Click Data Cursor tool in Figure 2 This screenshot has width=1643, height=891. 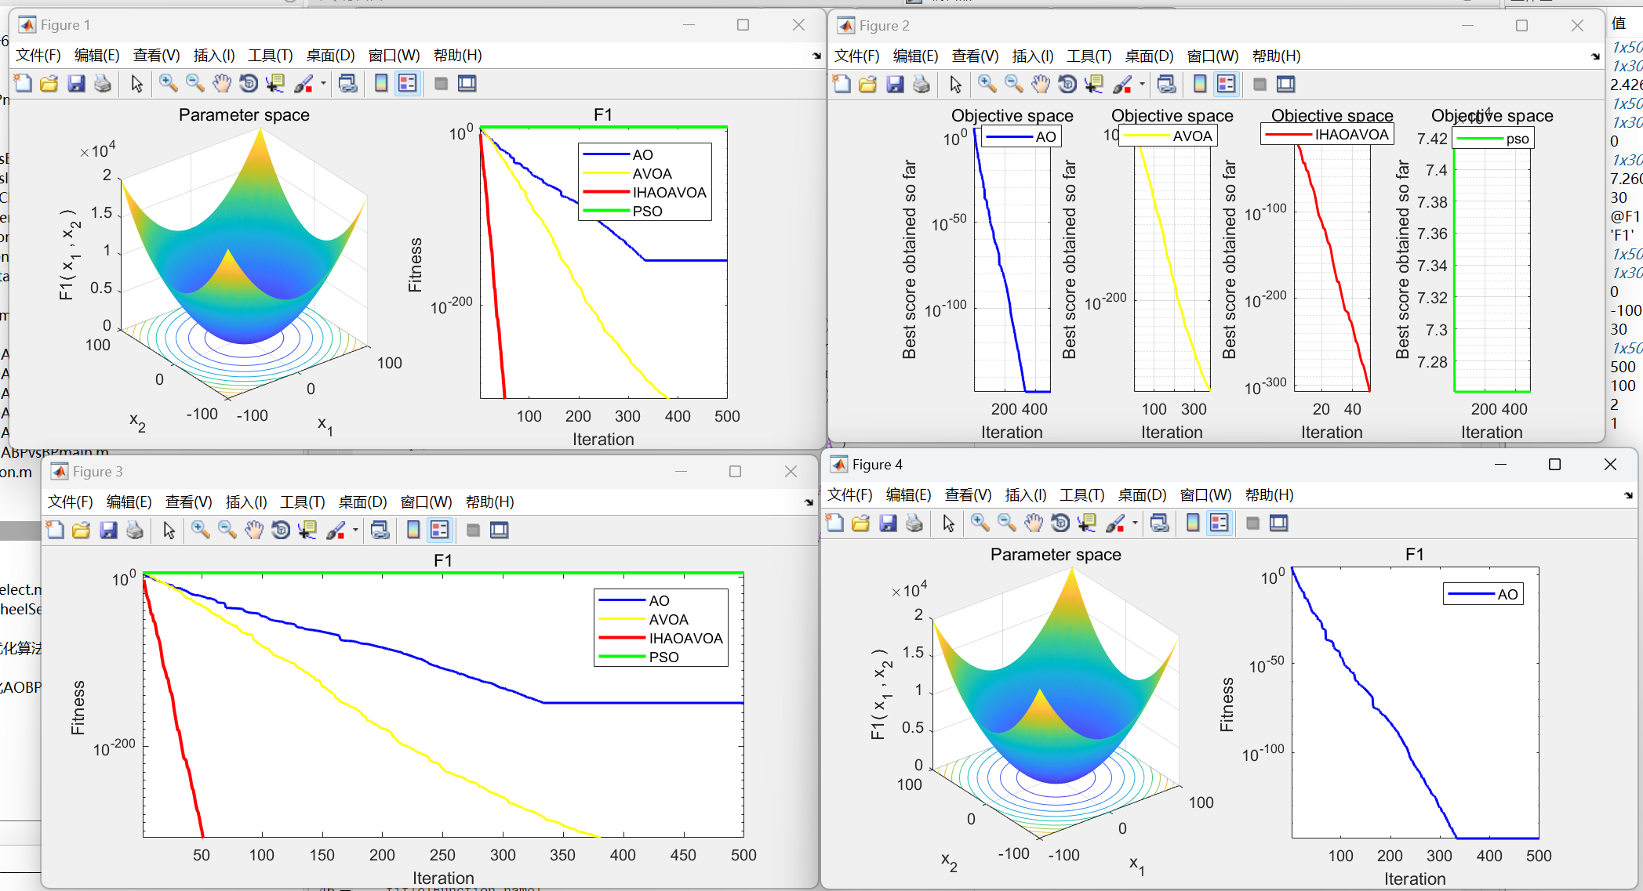(1094, 84)
